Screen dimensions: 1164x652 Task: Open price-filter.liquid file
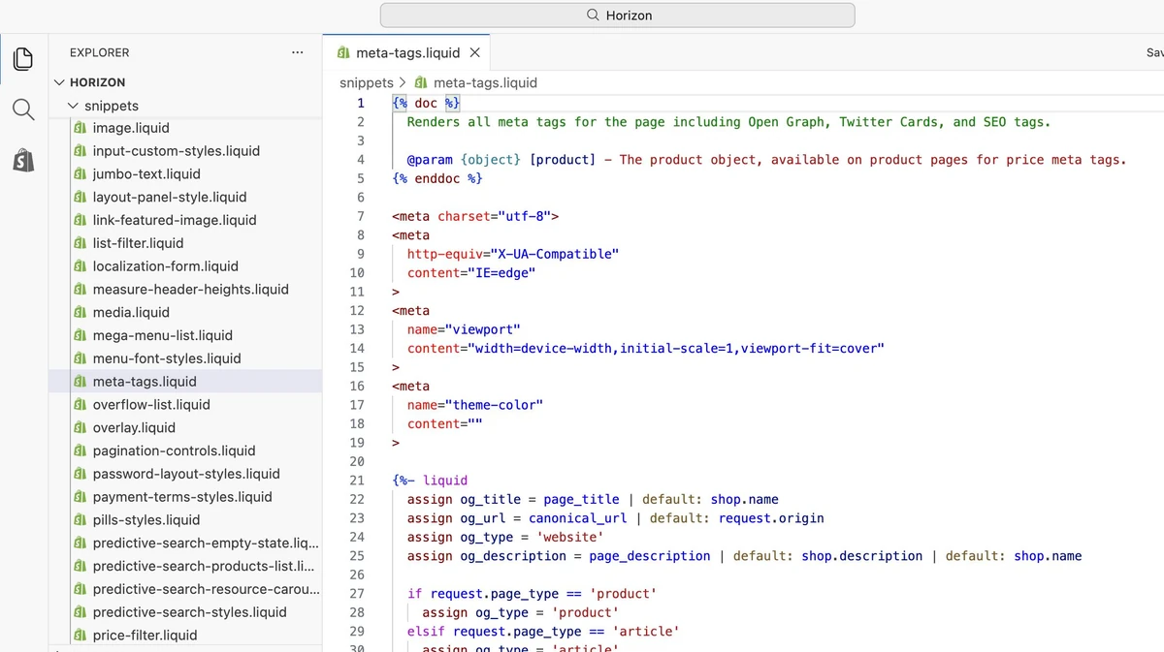[x=145, y=636]
